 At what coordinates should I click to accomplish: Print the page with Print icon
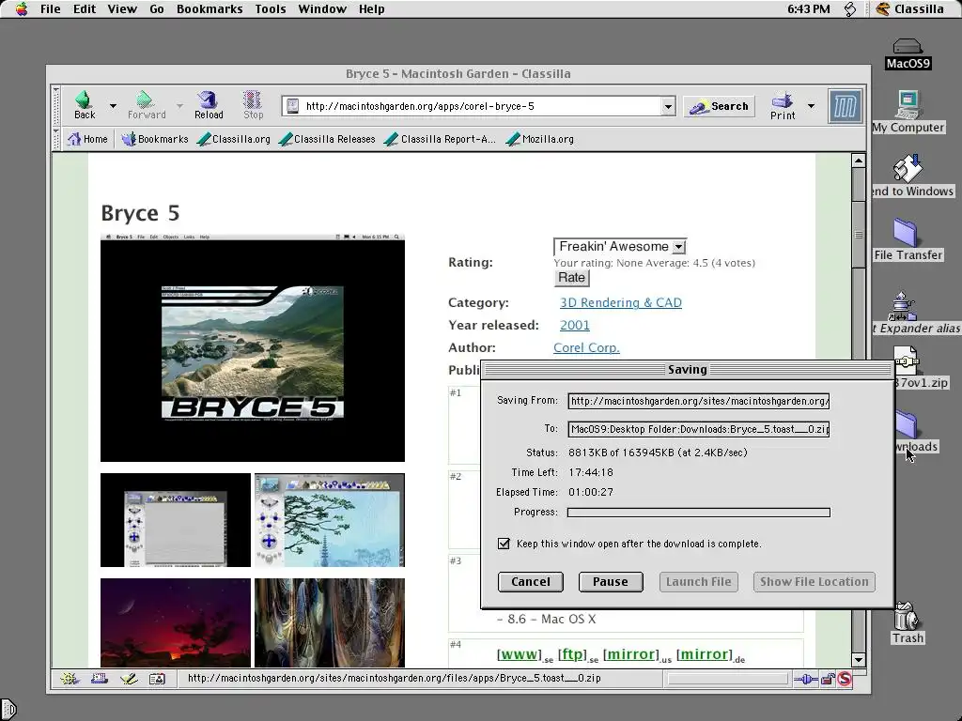tap(783, 105)
